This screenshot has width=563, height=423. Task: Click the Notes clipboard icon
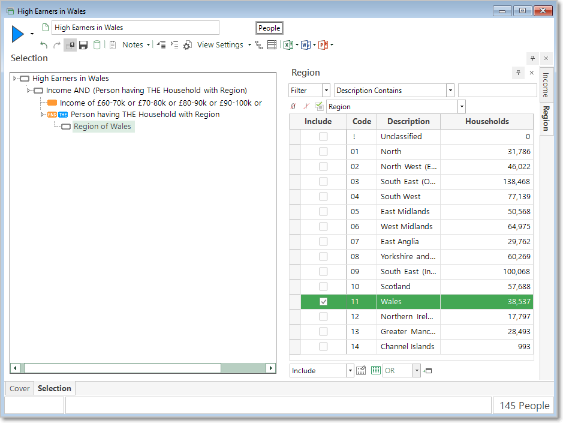[x=113, y=45]
